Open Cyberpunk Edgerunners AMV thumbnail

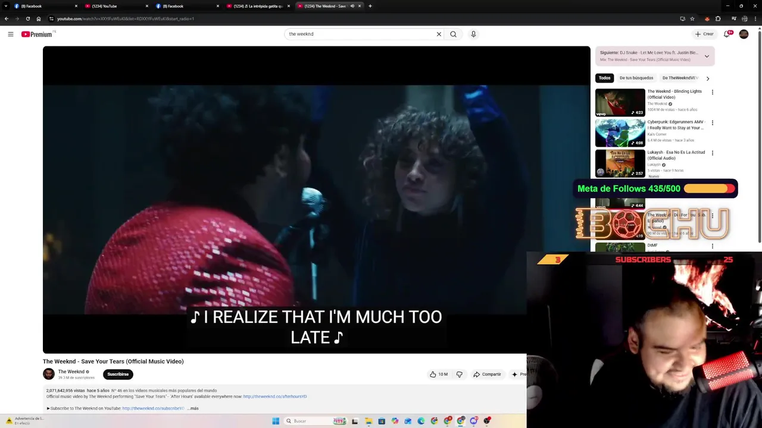point(620,133)
